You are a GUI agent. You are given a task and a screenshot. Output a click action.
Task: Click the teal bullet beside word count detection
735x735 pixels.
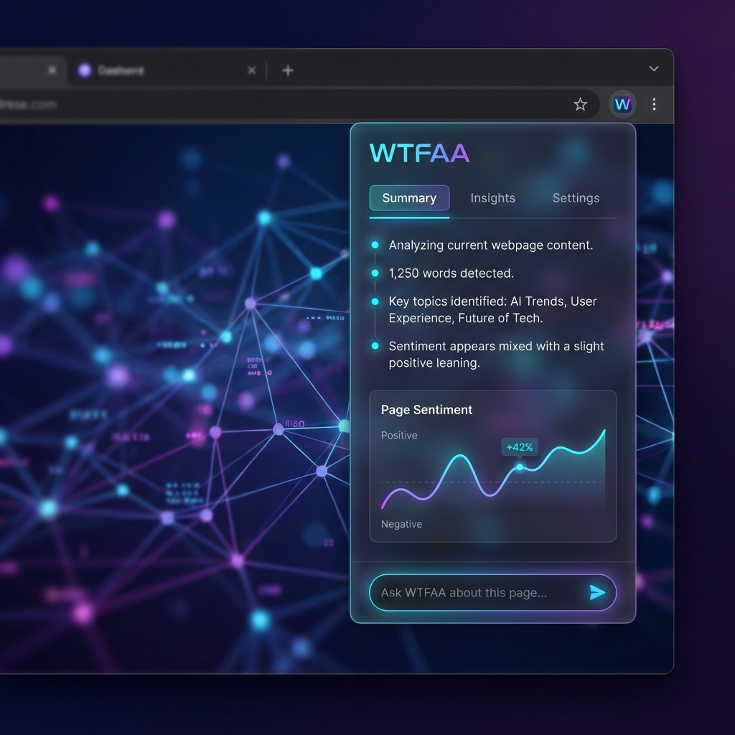[375, 273]
